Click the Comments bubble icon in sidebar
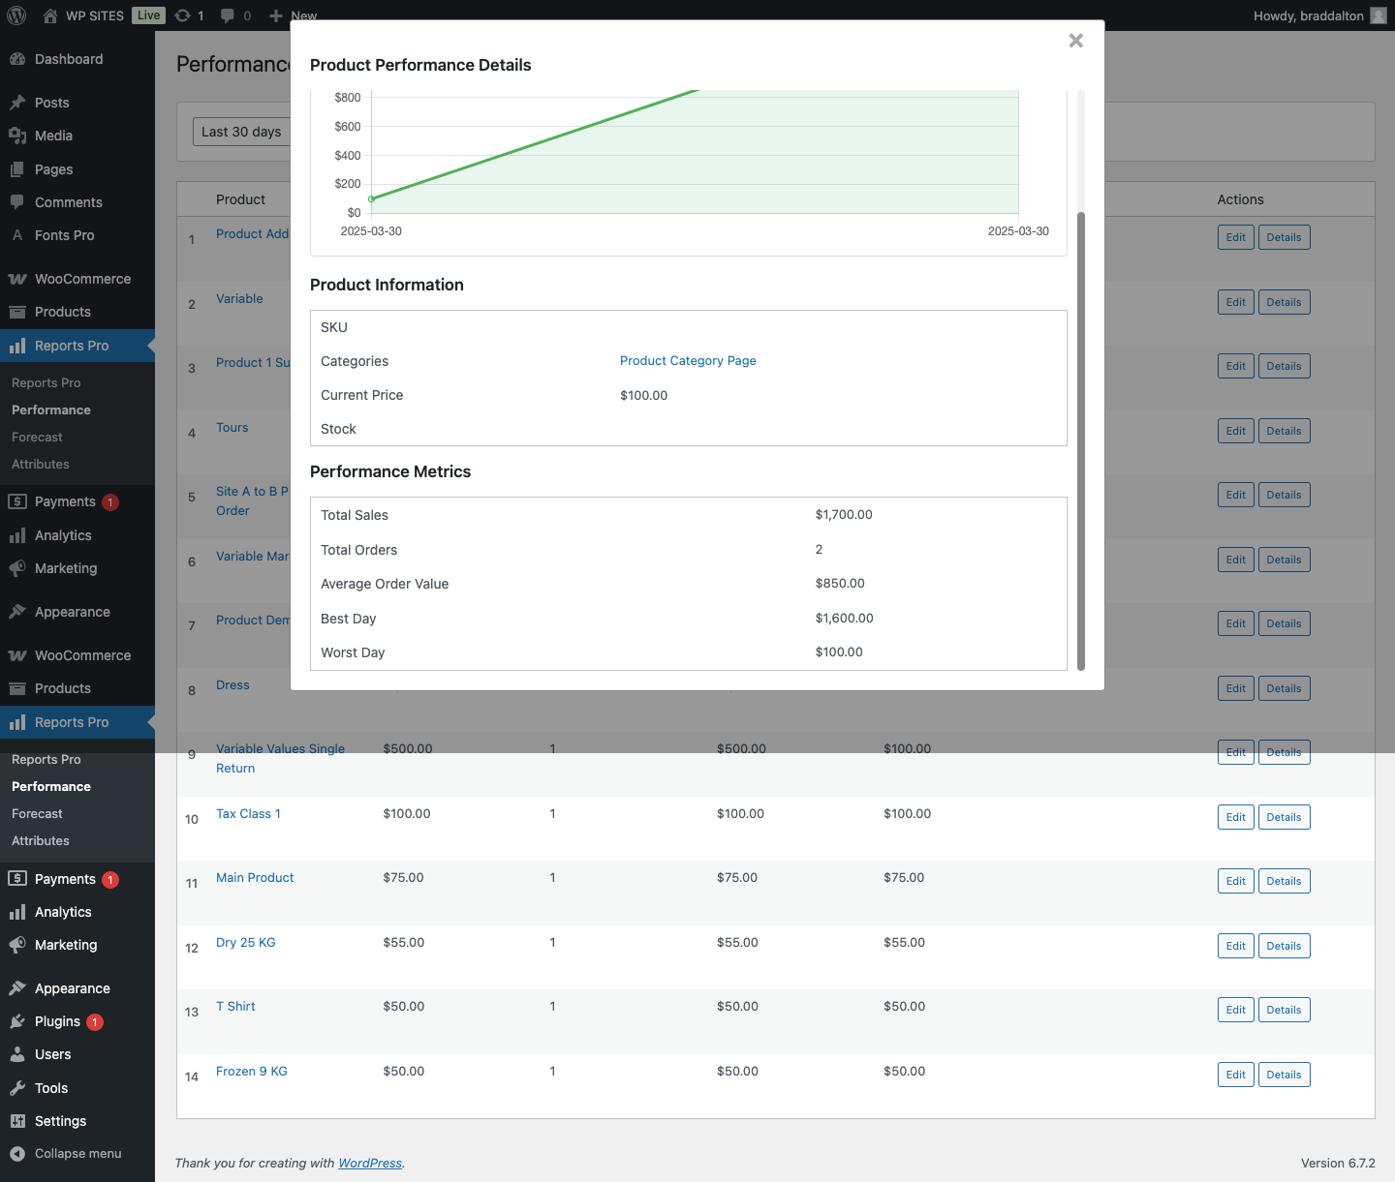The image size is (1395, 1182). click(x=17, y=202)
